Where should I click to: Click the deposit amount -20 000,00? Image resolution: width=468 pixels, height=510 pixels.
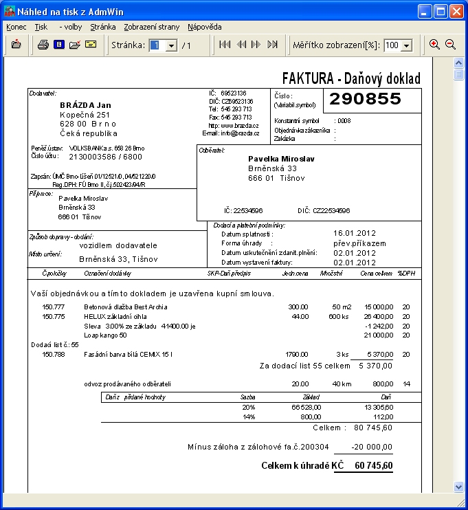click(372, 447)
